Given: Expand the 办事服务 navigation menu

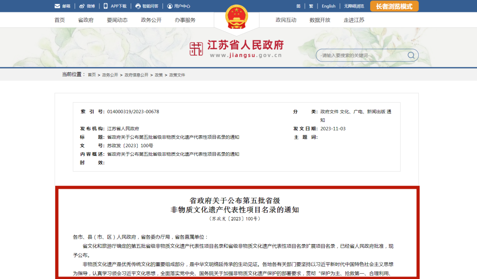Looking at the screenshot, I should pos(185,20).
